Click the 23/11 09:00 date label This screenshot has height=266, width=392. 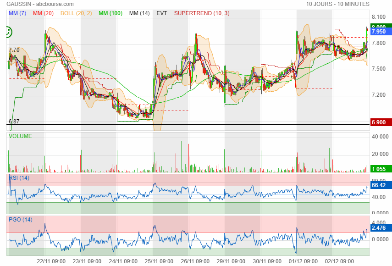tap(87, 261)
